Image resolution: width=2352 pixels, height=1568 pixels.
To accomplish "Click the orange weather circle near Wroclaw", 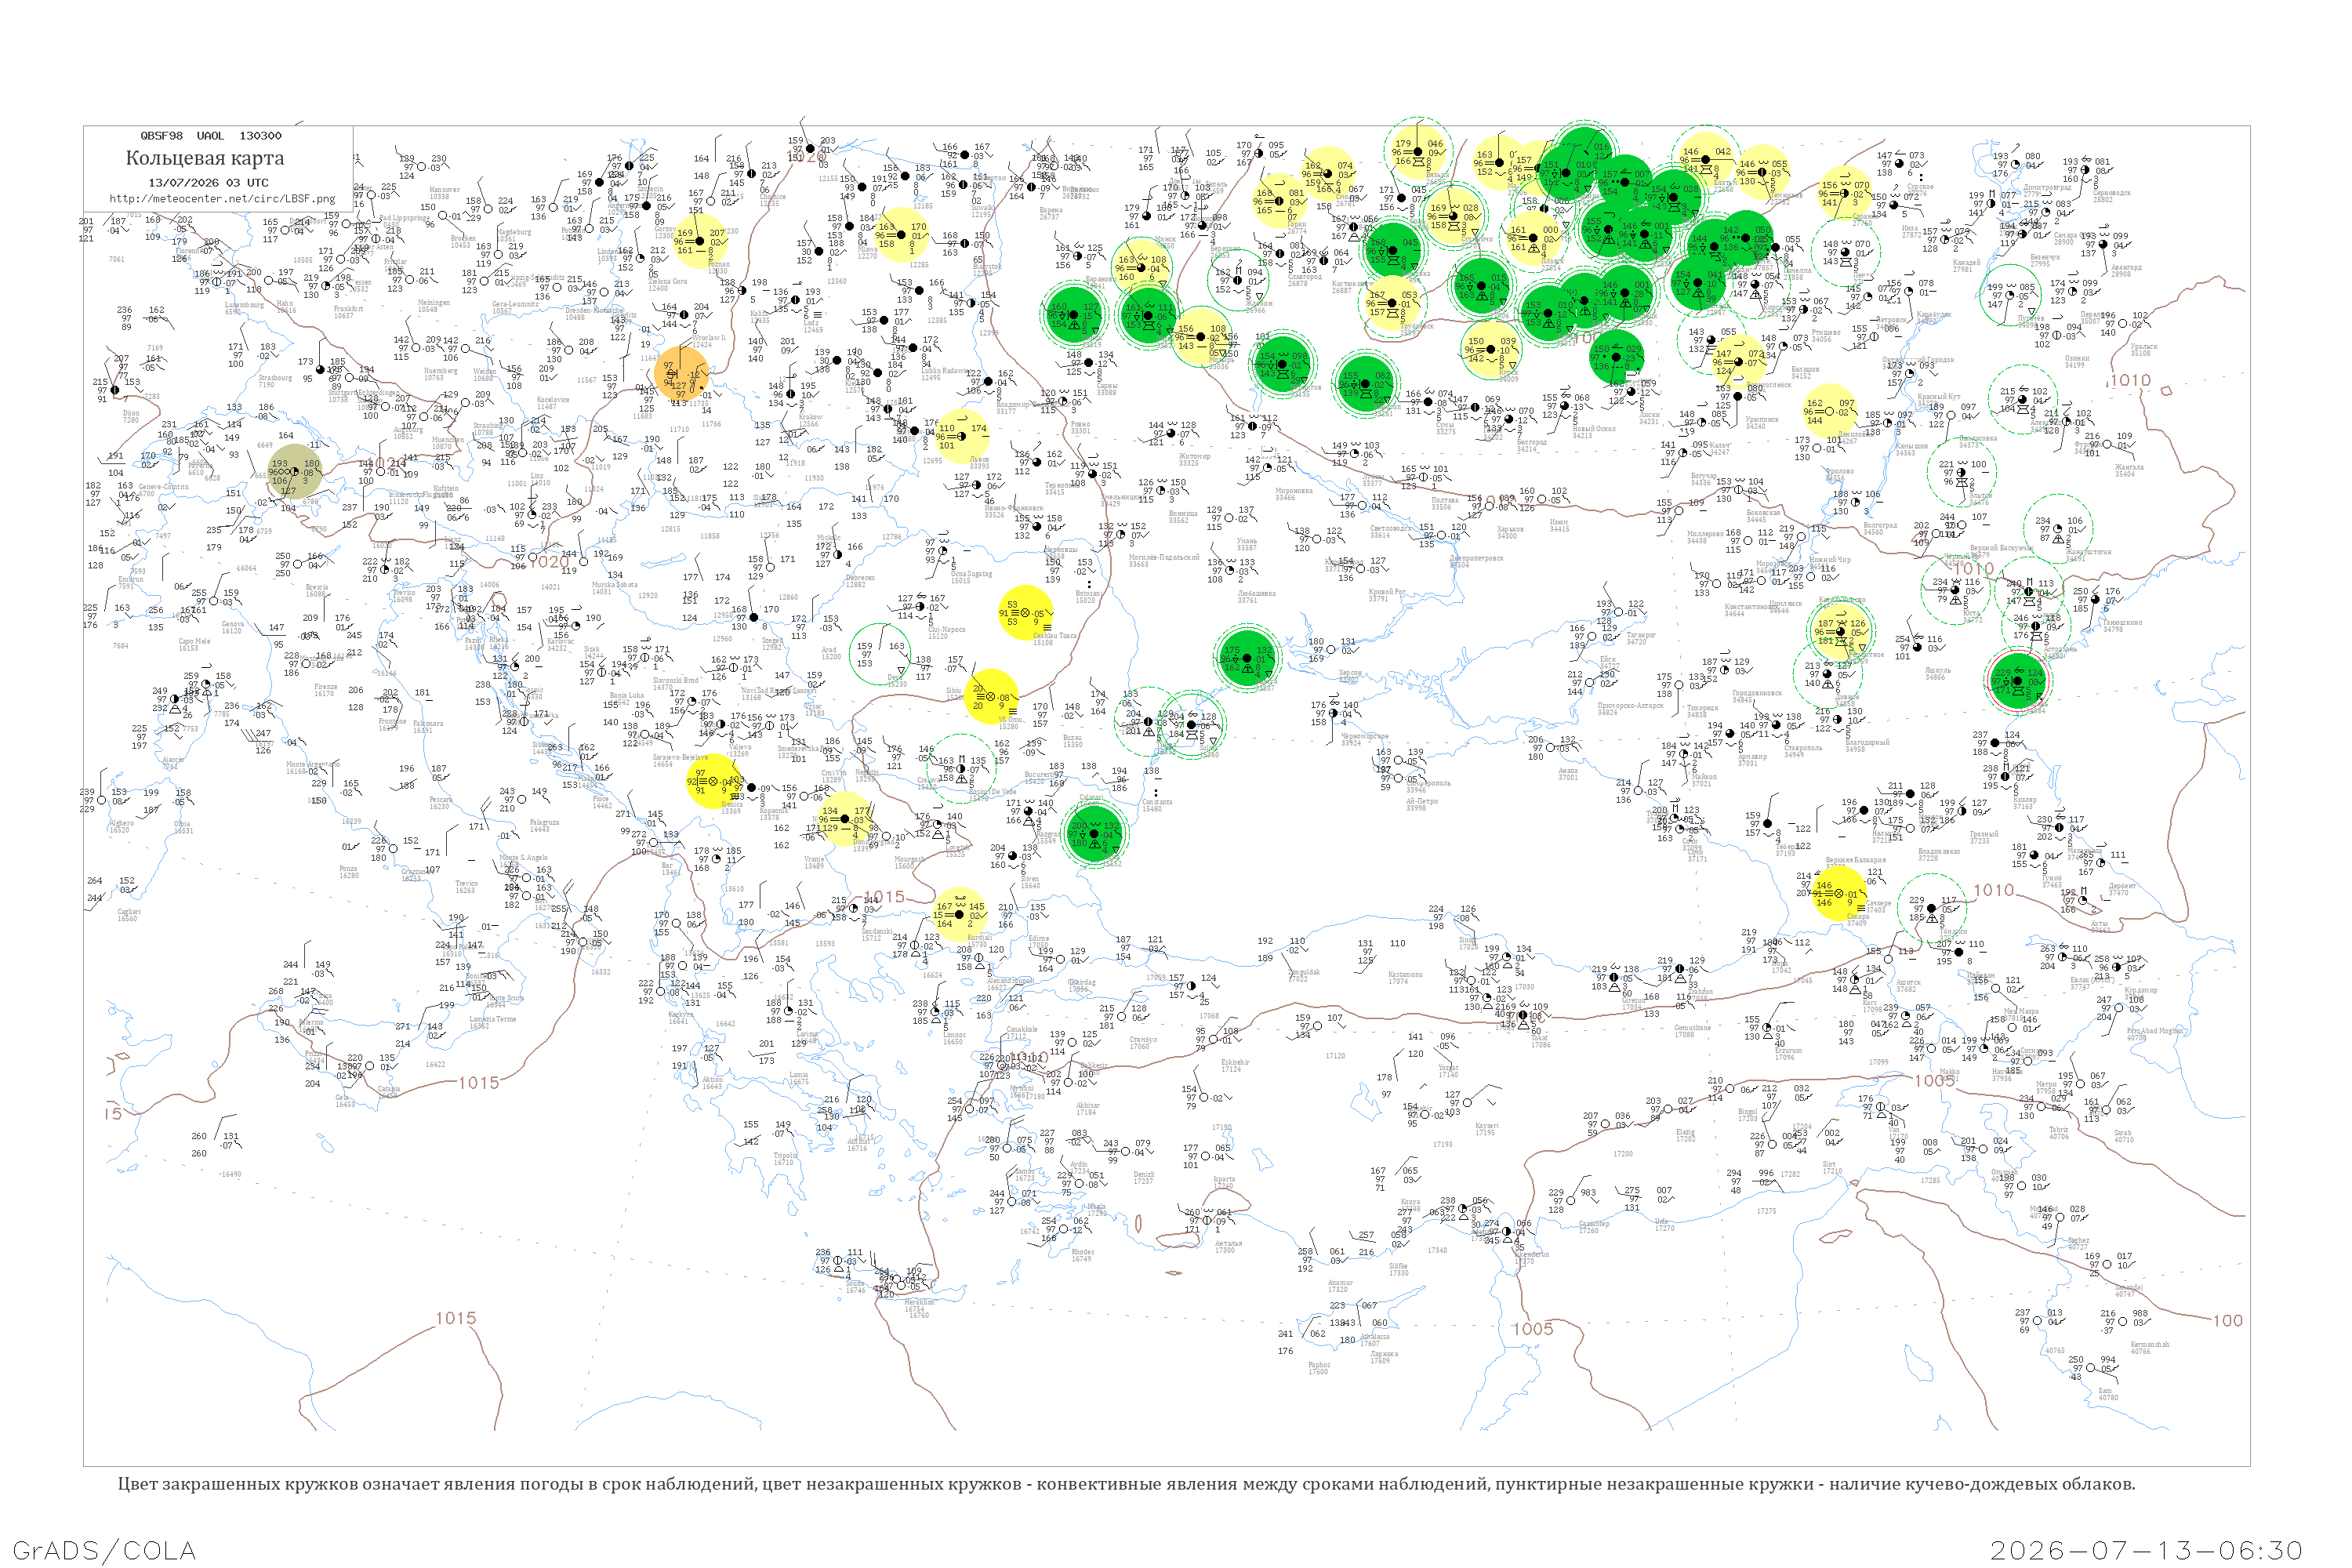I will pyautogui.click(x=681, y=375).
